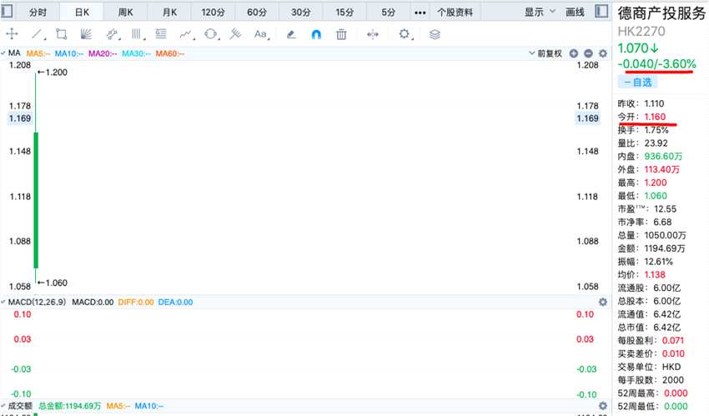Toggle the right info panel icon

point(601,11)
